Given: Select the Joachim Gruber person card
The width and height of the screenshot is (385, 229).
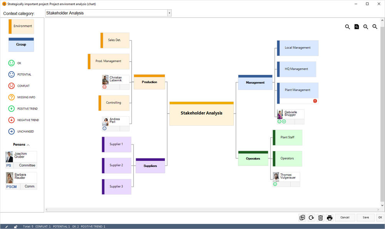Looking at the screenshot, I should tap(21, 159).
